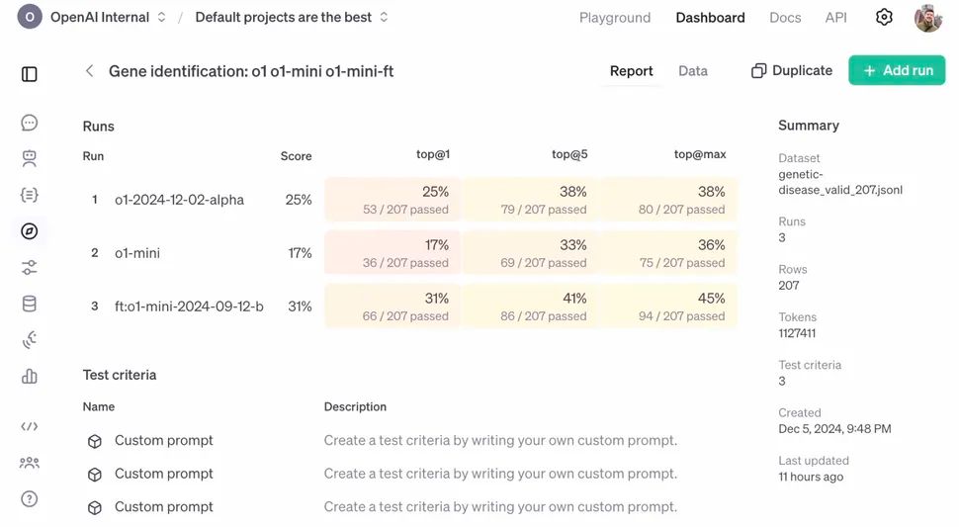Open the API keys code icon
The image size is (959, 527).
[x=30, y=426]
